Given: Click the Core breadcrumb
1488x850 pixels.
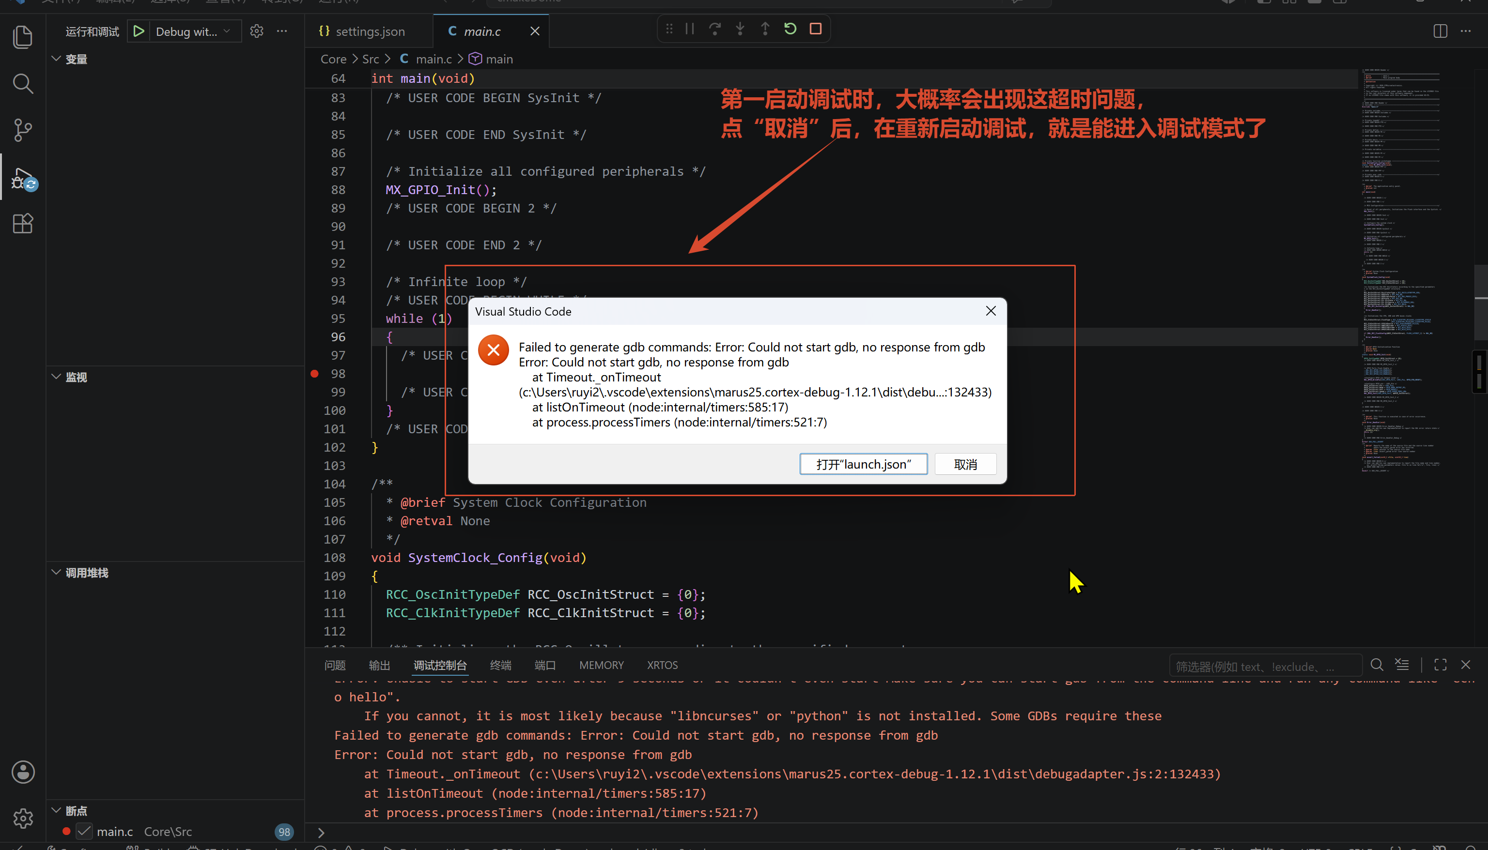Looking at the screenshot, I should 333,59.
